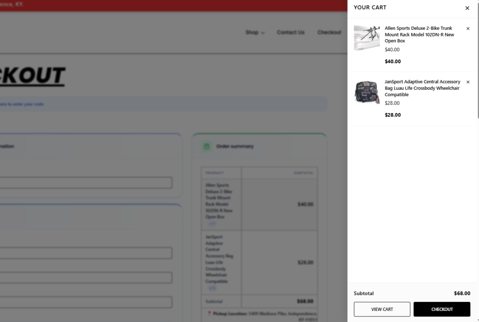Screen dimensions: 479x322
Task: Select $28.00 in order summary table
Action: point(305,263)
